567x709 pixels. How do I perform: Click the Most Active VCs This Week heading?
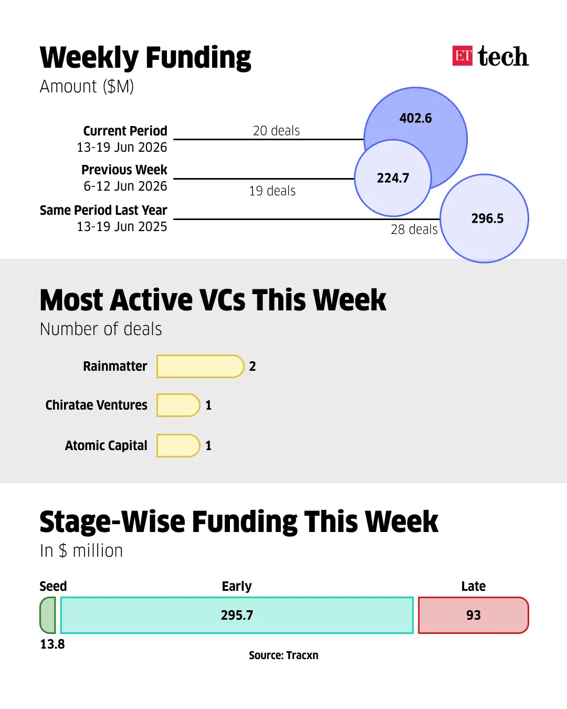(213, 300)
